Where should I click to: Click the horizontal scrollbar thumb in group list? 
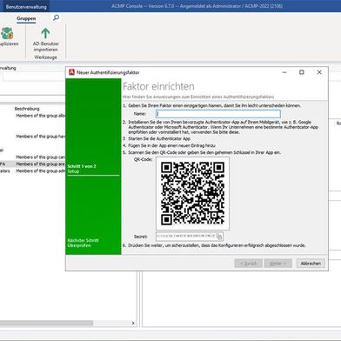[46, 323]
